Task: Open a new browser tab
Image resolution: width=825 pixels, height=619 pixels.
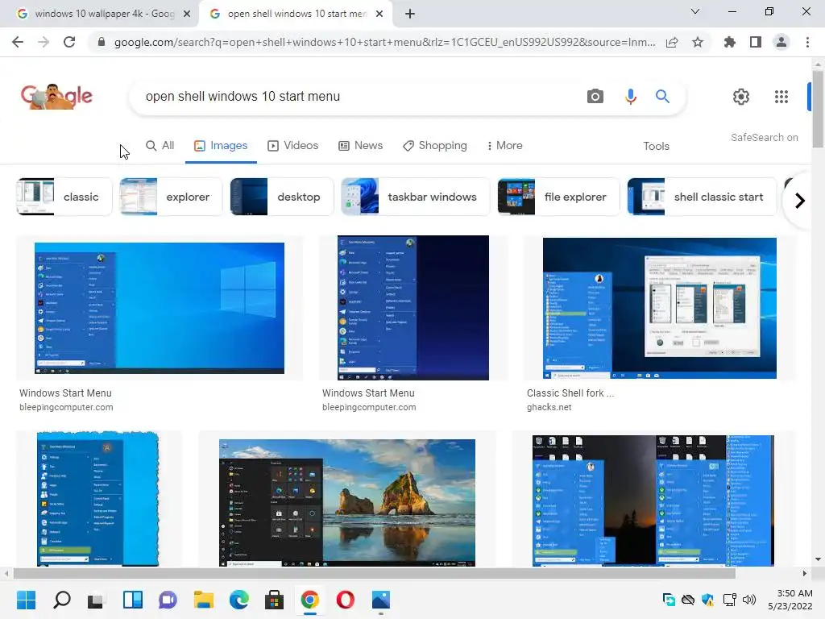Action: (x=410, y=14)
